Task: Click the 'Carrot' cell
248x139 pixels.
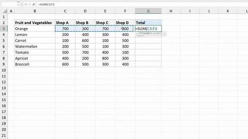Action: point(34,41)
